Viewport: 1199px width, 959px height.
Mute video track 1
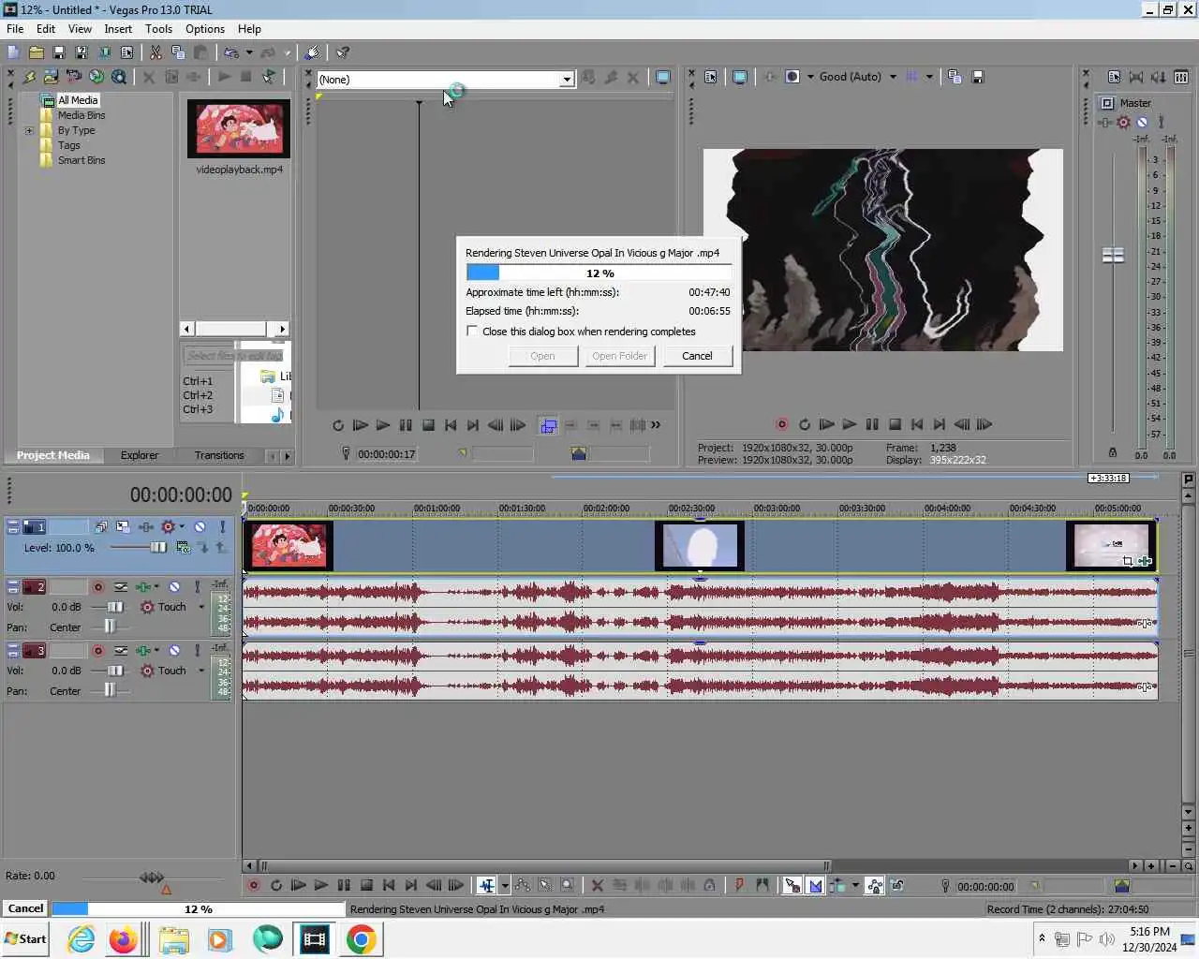tap(200, 527)
